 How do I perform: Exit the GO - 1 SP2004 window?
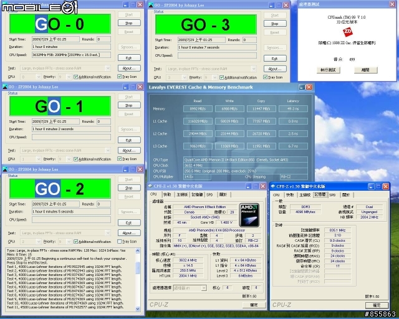(129, 140)
